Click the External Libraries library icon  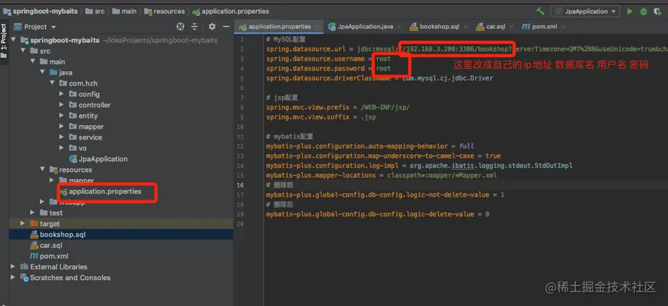point(24,267)
